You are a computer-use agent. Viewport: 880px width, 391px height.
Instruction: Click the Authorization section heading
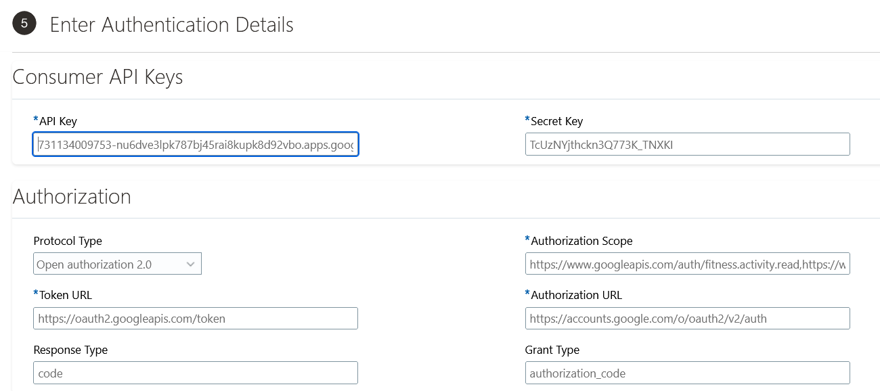point(72,197)
